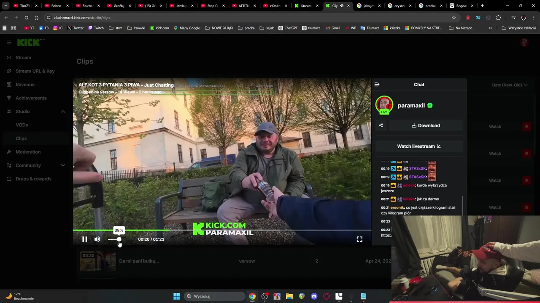Viewport: 540px width, 303px height.
Task: Switch to the Stop C browser tab
Action: 213,6
